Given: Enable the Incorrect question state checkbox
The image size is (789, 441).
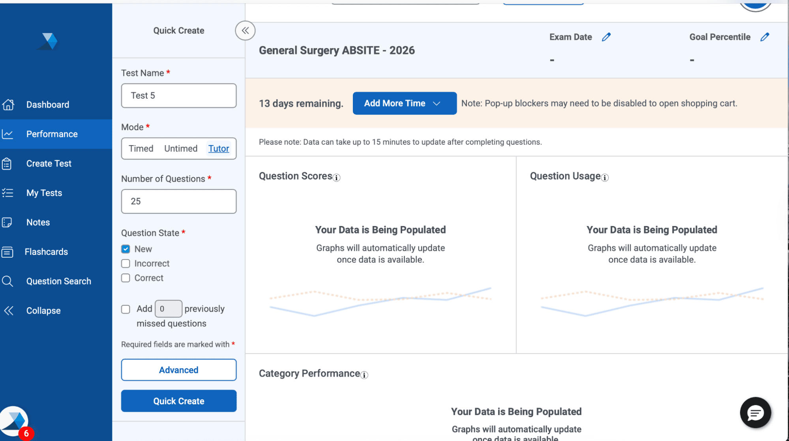Looking at the screenshot, I should click(x=125, y=263).
